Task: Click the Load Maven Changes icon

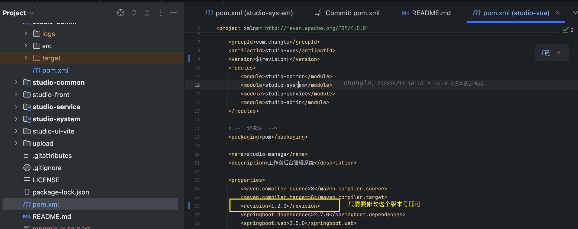Action: coord(546,53)
